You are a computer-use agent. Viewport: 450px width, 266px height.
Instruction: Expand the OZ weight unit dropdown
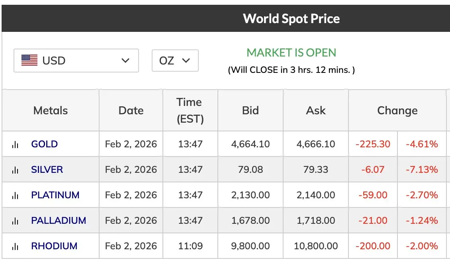(175, 61)
